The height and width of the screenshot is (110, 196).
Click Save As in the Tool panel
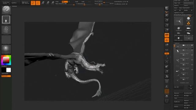188,1
